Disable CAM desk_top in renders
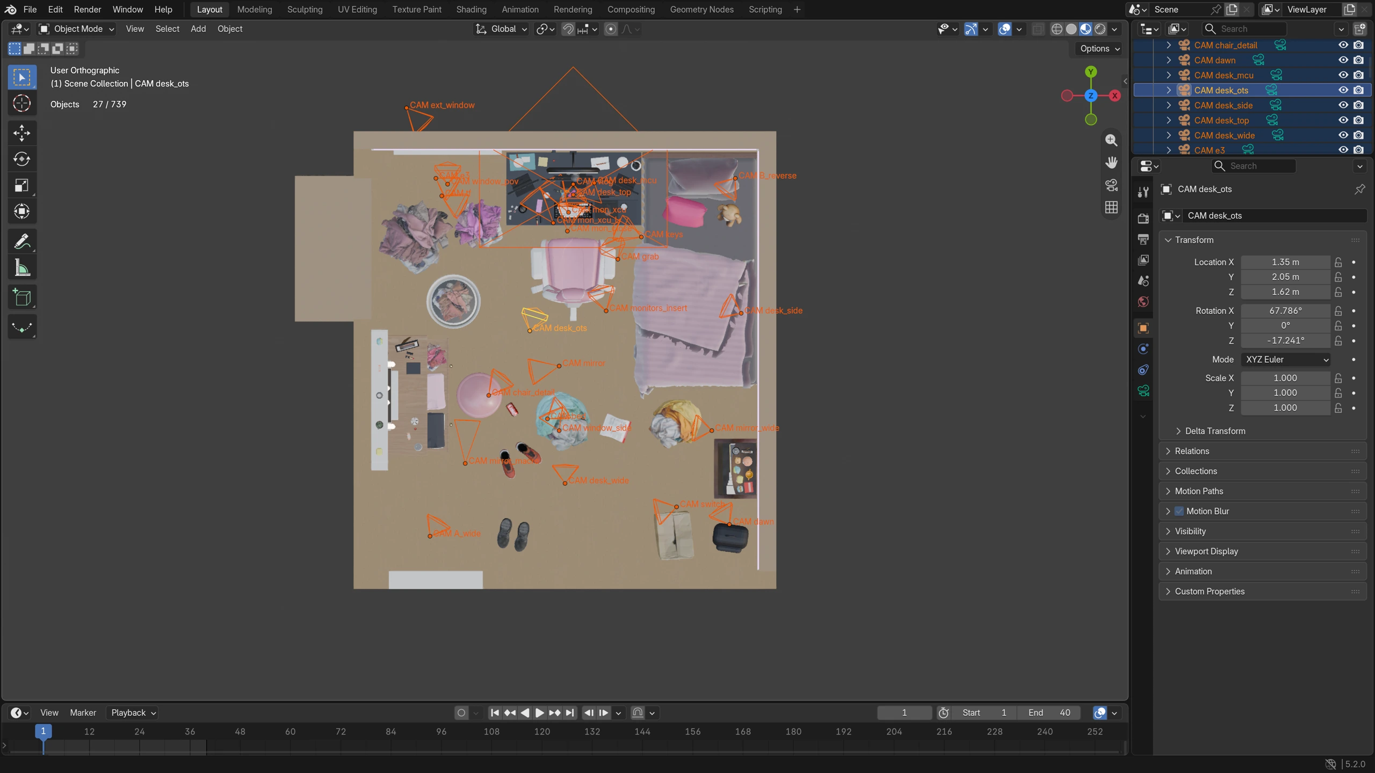This screenshot has height=773, width=1375. (x=1358, y=120)
